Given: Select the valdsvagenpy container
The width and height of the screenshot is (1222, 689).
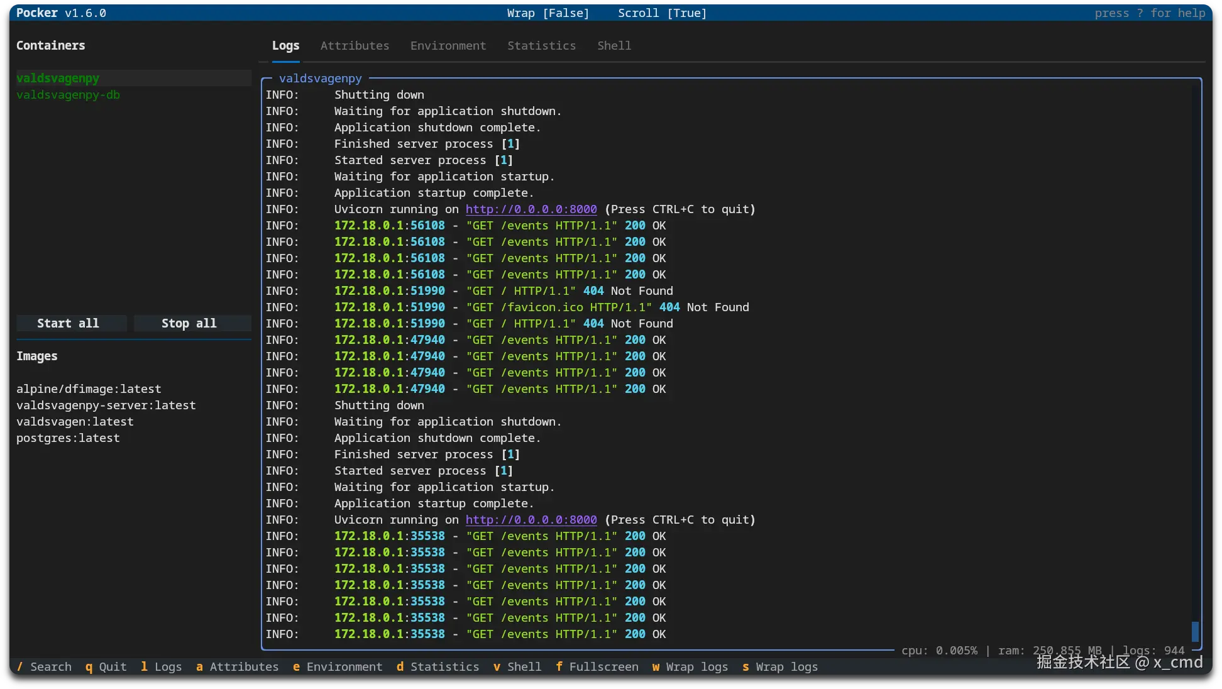Looking at the screenshot, I should pos(133,78).
